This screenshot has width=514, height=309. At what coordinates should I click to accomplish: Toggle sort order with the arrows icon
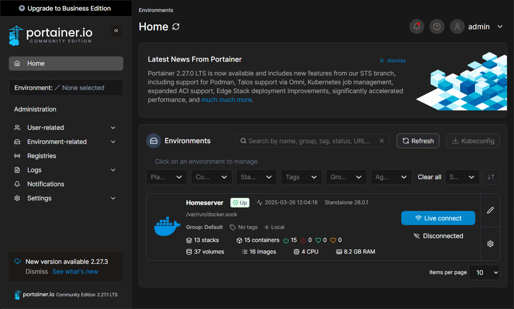[491, 177]
